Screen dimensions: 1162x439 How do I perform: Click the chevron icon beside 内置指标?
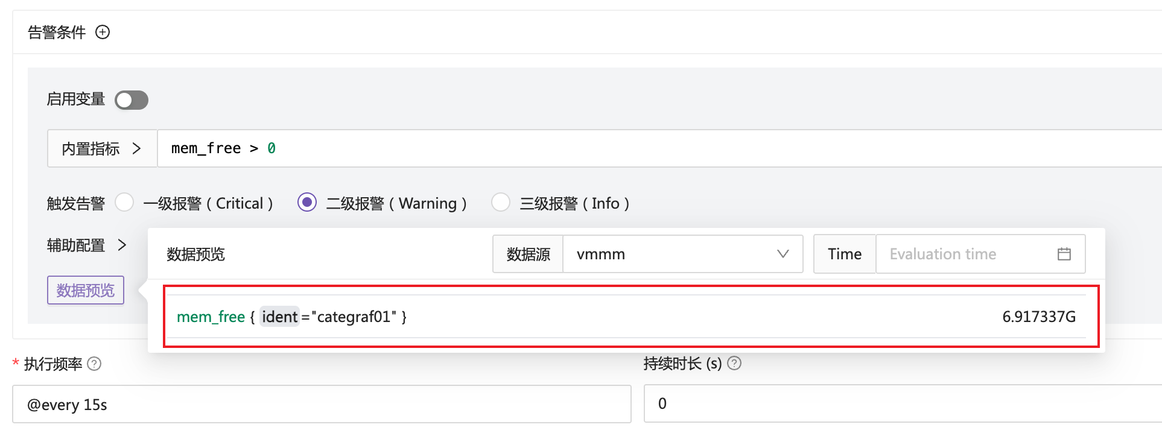click(x=136, y=148)
